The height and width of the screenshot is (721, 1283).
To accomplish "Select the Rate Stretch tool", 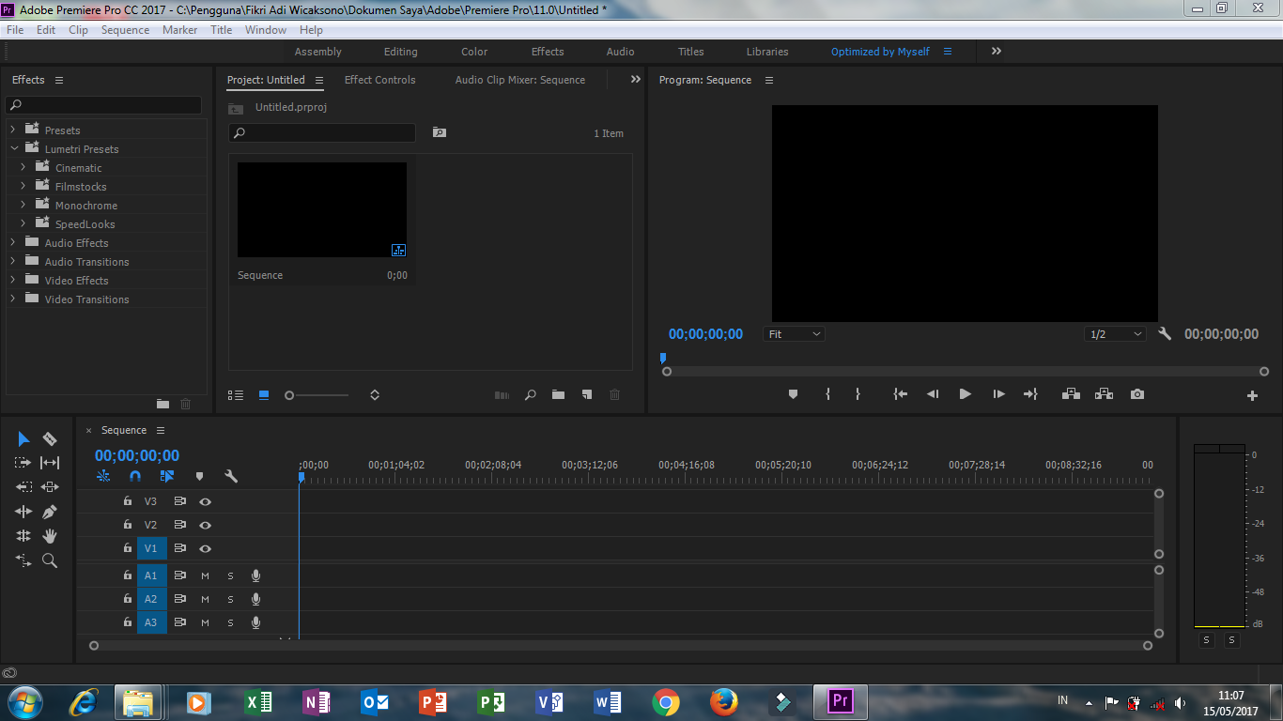I will [x=23, y=560].
